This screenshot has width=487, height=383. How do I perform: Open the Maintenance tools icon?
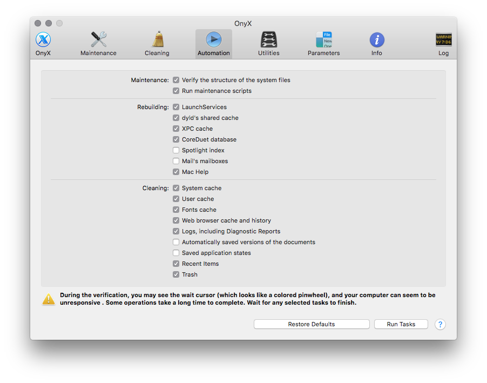(98, 39)
